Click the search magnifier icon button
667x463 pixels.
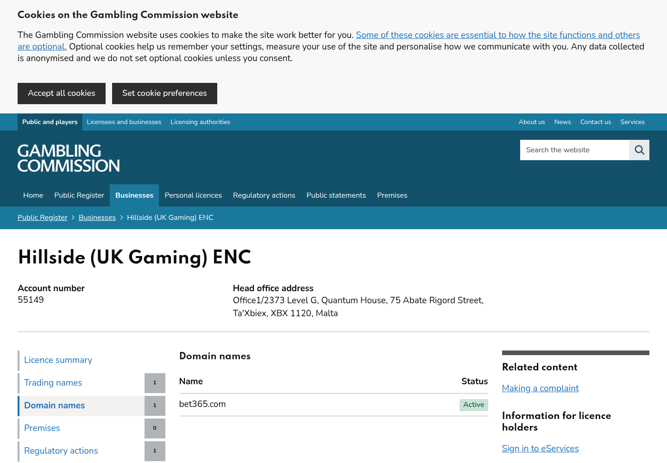pyautogui.click(x=639, y=150)
